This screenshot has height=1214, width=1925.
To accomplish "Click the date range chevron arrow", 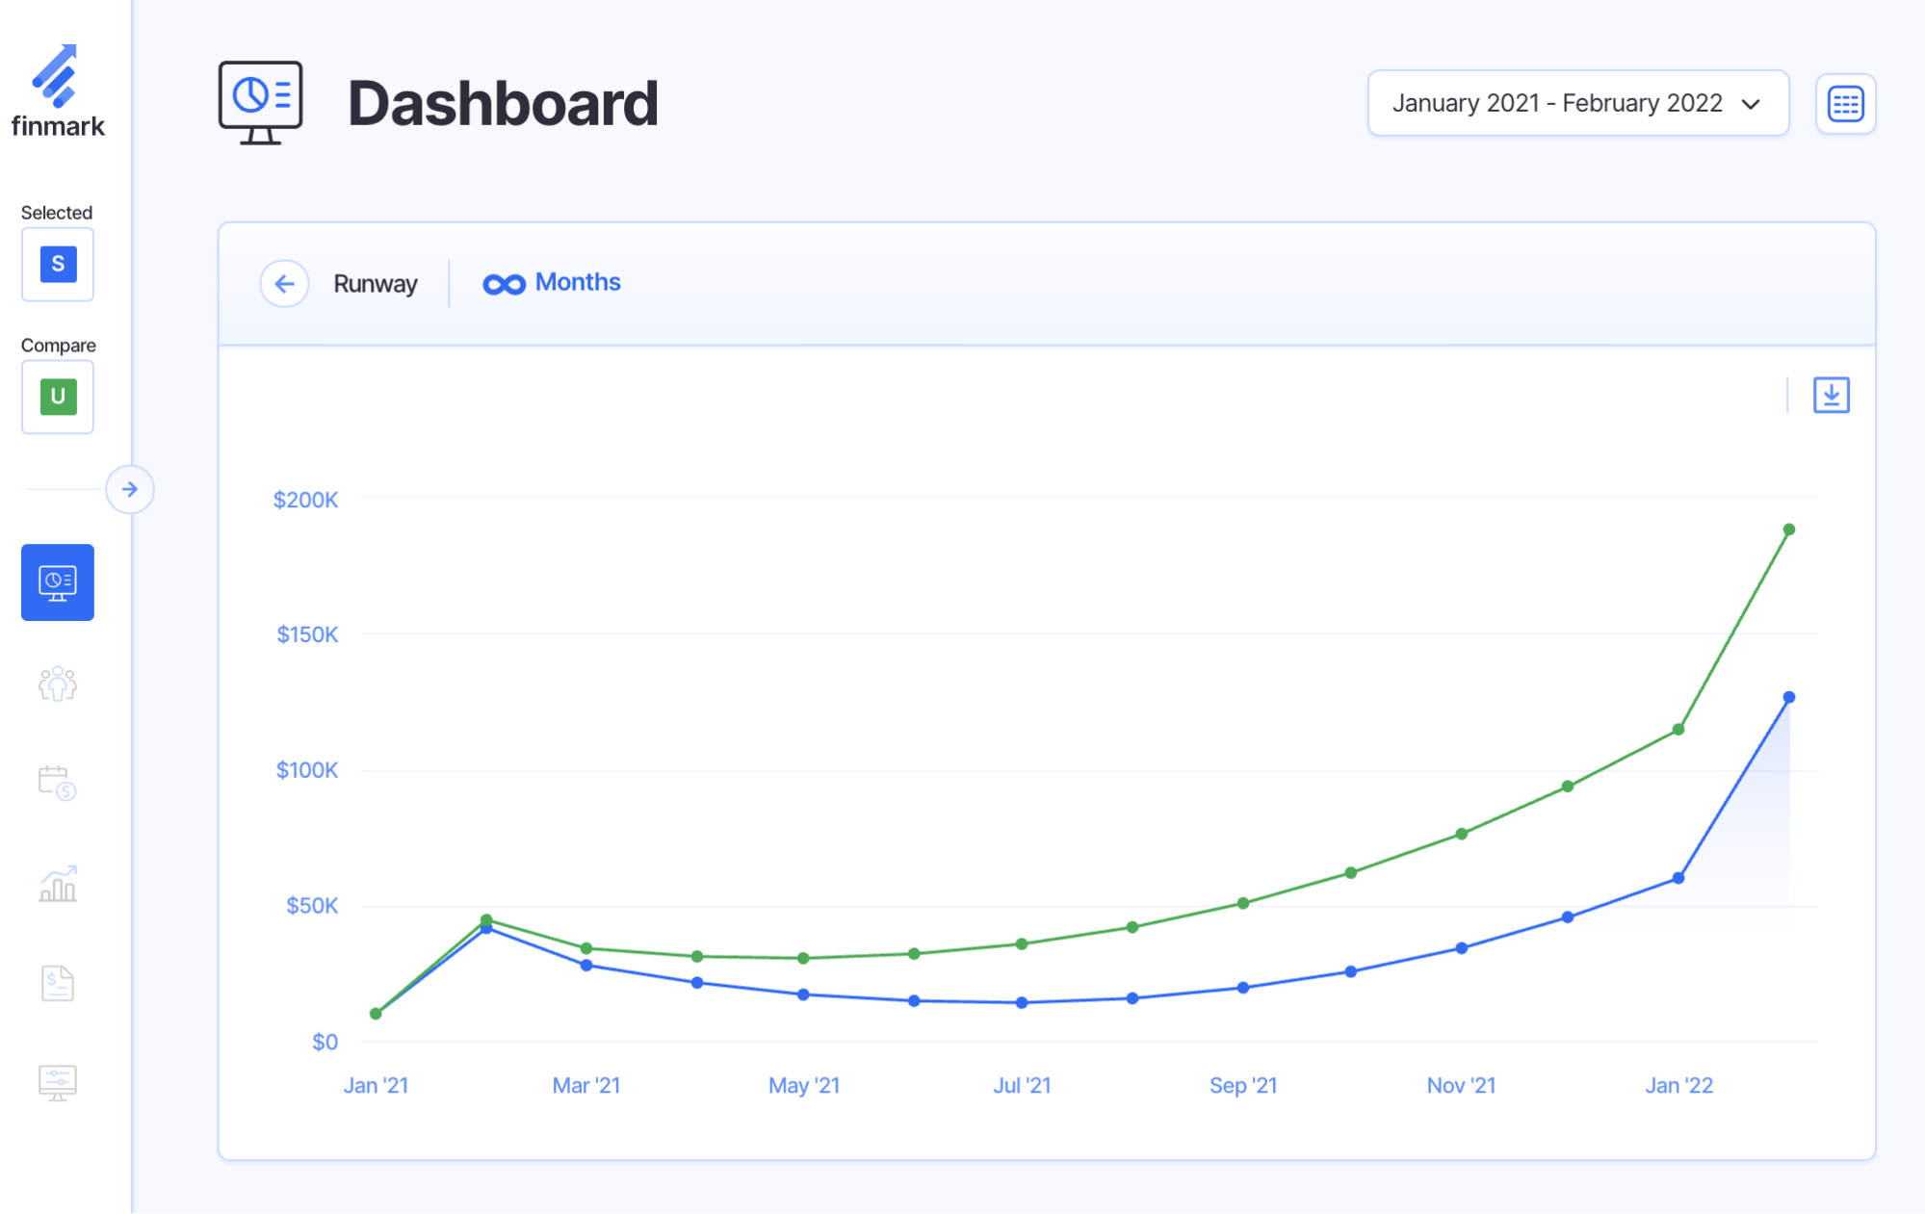I will point(1751,104).
